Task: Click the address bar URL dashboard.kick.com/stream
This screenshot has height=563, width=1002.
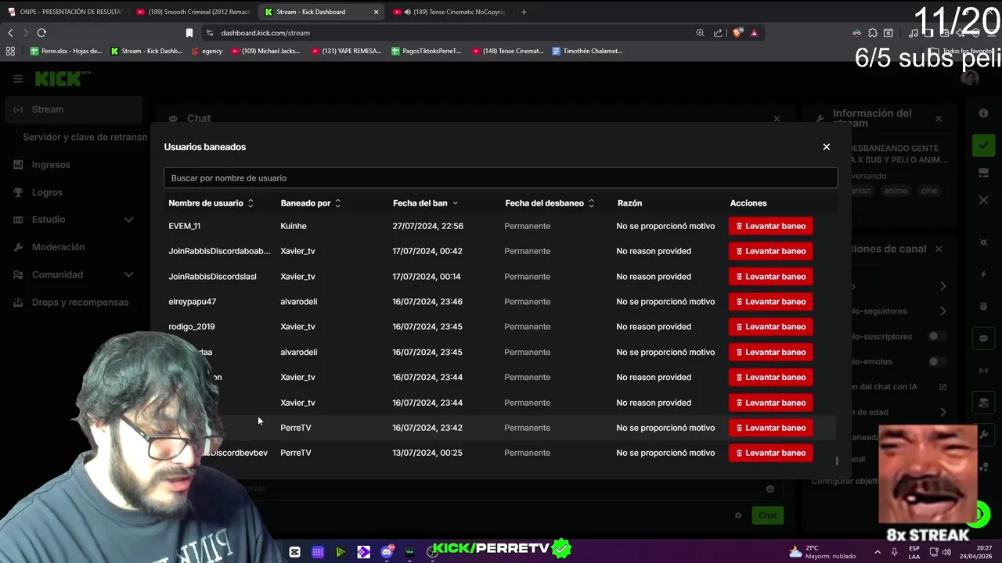Action: point(265,33)
